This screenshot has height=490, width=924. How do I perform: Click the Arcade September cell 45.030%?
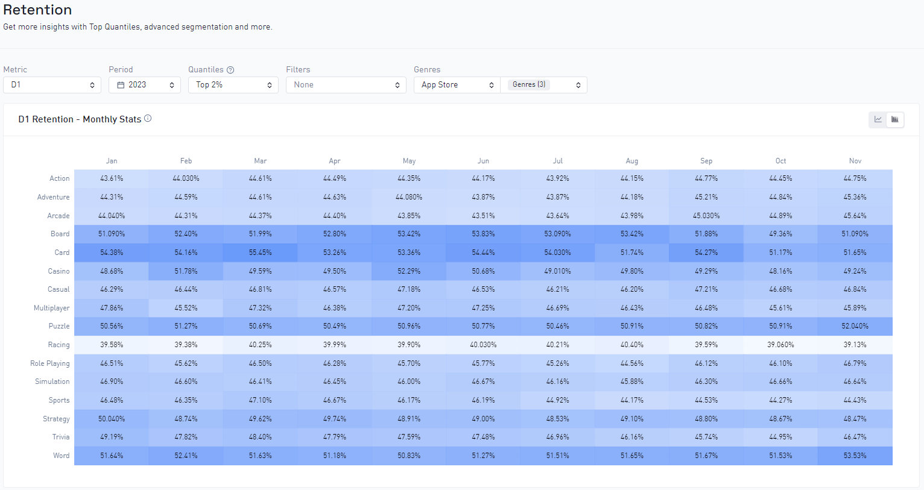click(x=706, y=216)
